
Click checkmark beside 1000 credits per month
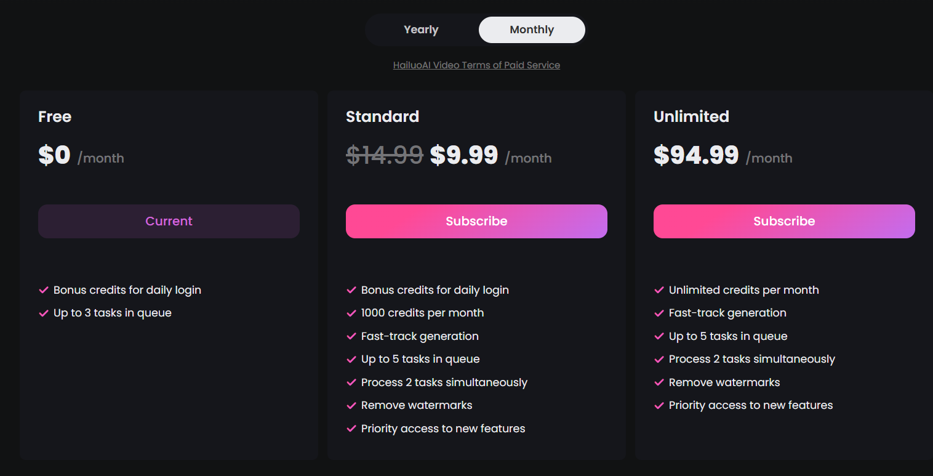coord(351,313)
